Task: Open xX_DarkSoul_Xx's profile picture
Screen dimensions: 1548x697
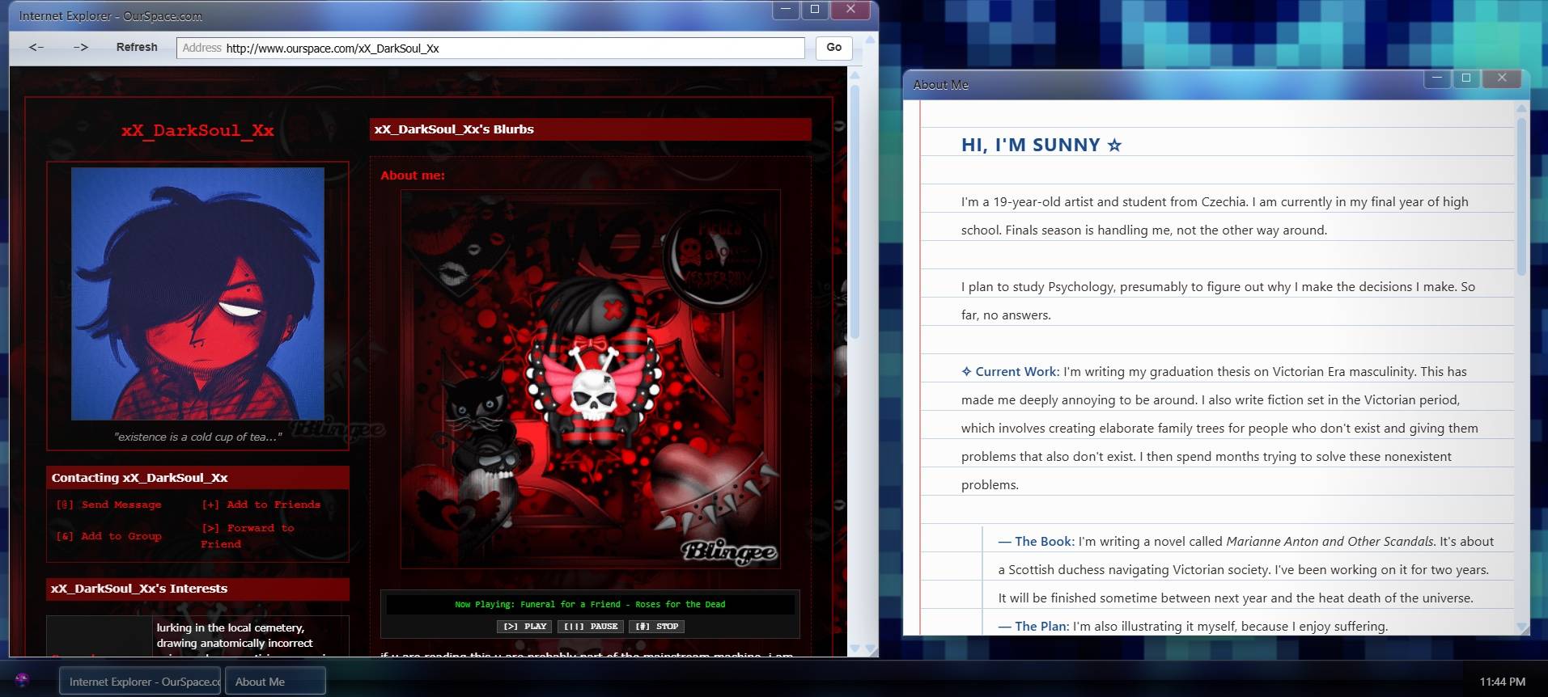Action: 197,294
